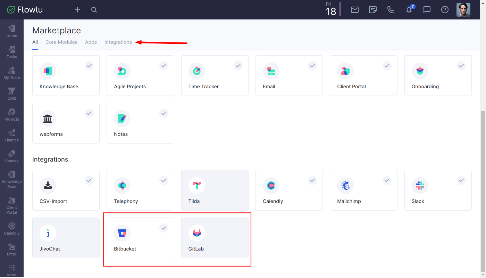Screen dimensions: 486x278
Task: Switch to the Core Modules tab
Action: pos(61,42)
